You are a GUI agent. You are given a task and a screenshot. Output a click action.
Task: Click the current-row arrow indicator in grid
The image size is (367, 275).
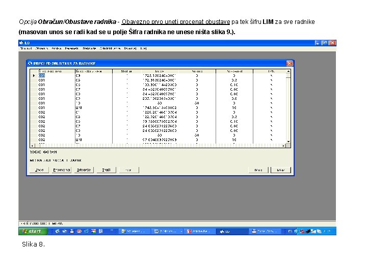coord(34,75)
